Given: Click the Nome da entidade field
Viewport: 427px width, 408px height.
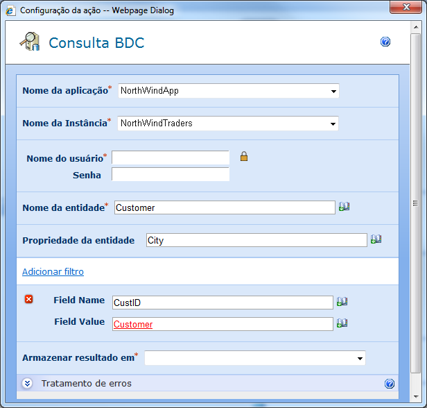Looking at the screenshot, I should click(x=224, y=207).
